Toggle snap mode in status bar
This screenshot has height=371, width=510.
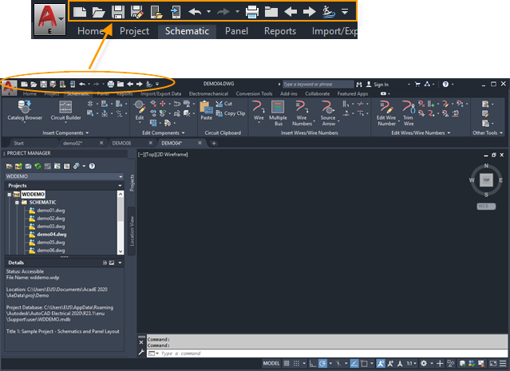click(296, 363)
